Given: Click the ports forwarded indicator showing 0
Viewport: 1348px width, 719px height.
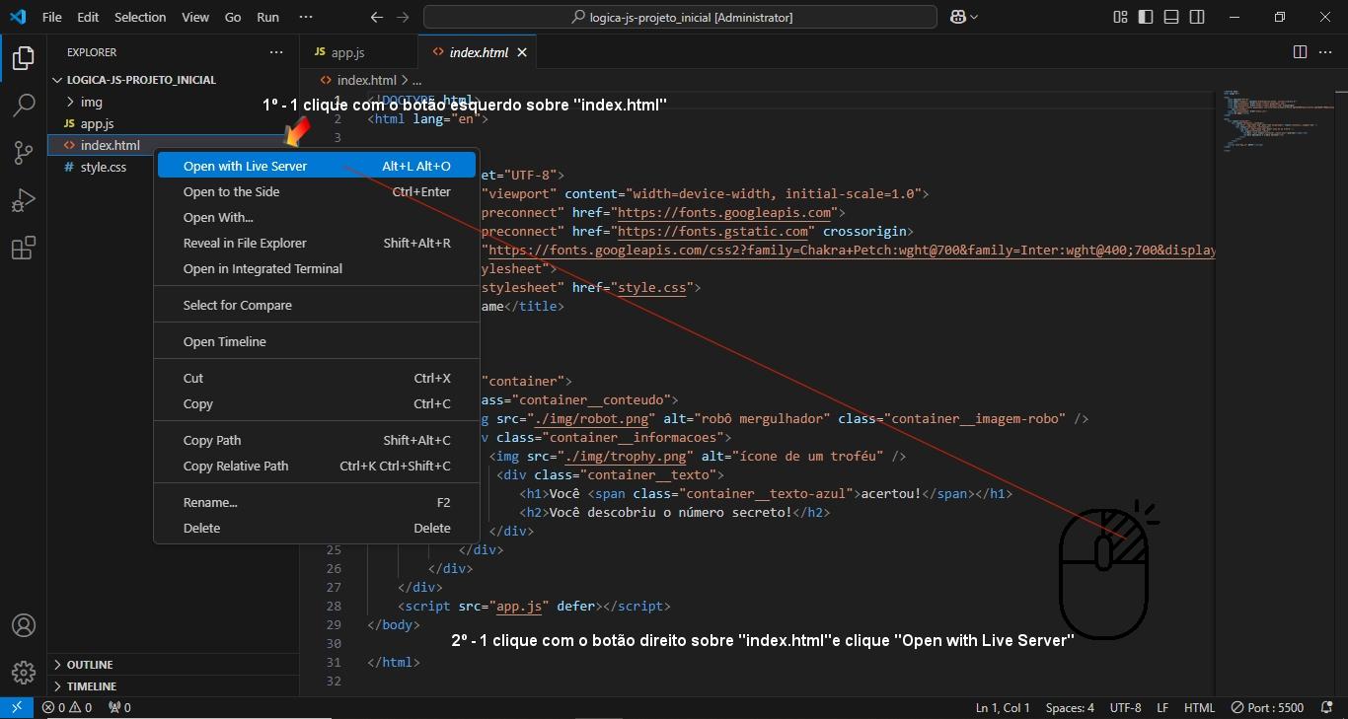Looking at the screenshot, I should [x=119, y=707].
